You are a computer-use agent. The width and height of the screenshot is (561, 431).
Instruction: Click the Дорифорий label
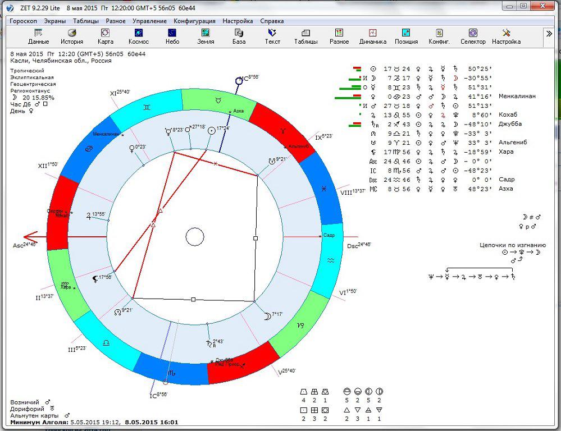click(27, 409)
